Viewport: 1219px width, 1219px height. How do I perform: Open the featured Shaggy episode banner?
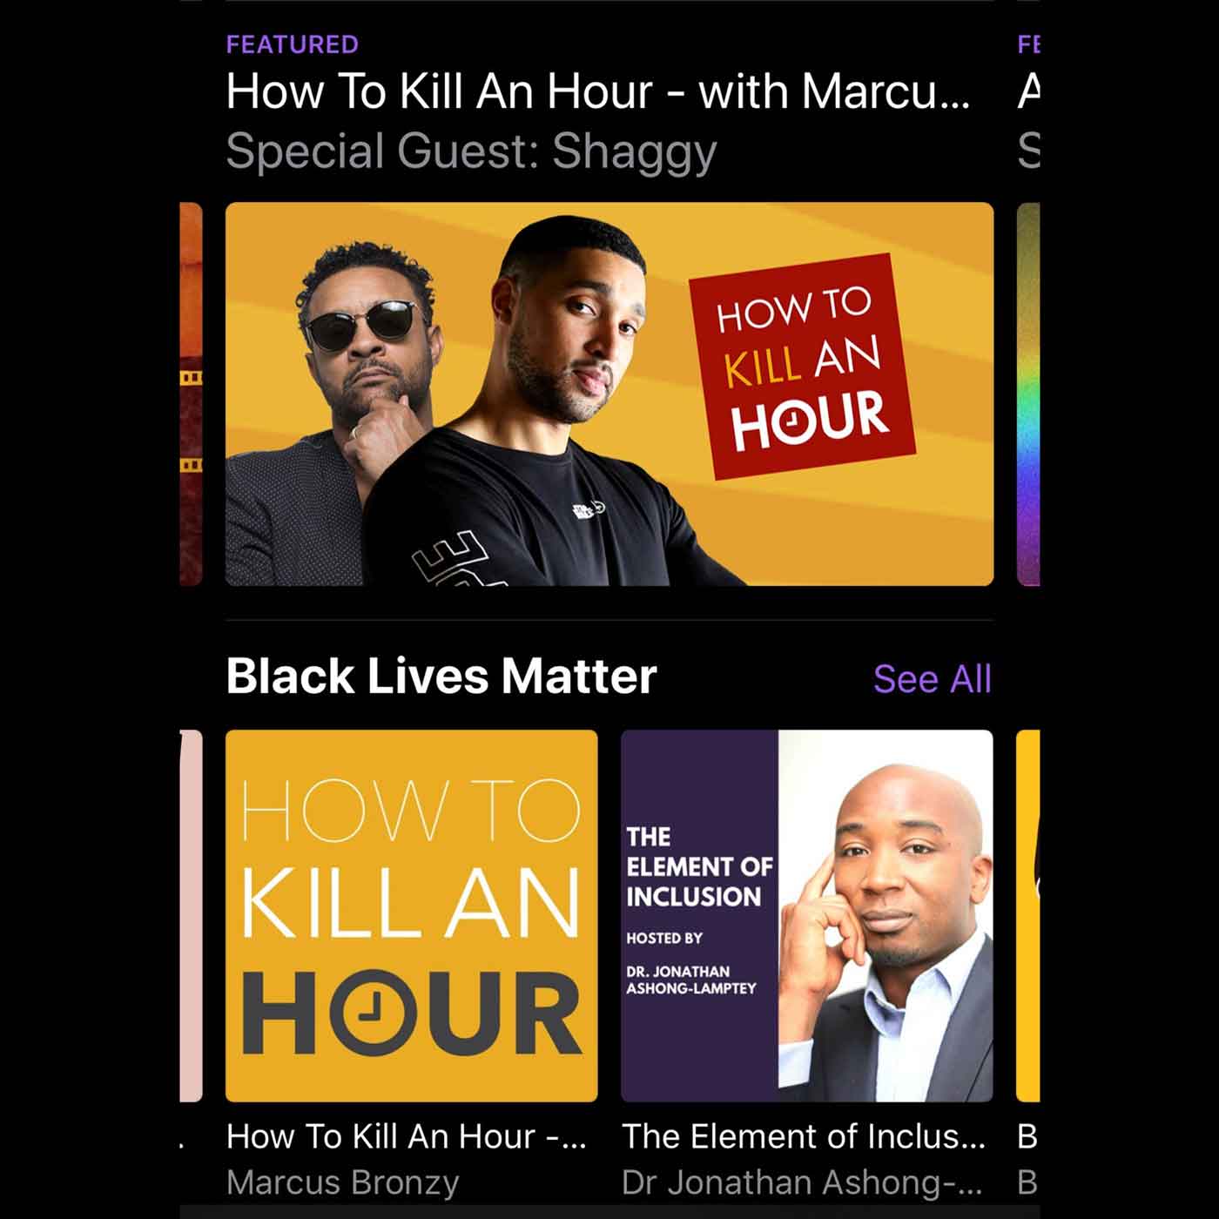tap(609, 394)
